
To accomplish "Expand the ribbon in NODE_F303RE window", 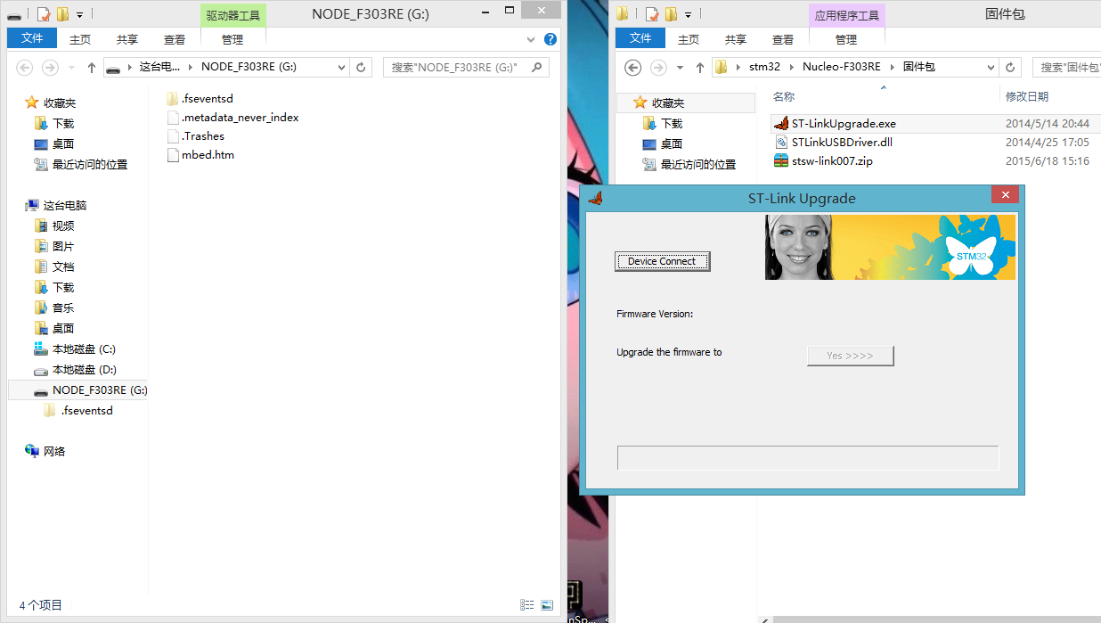I will click(532, 39).
